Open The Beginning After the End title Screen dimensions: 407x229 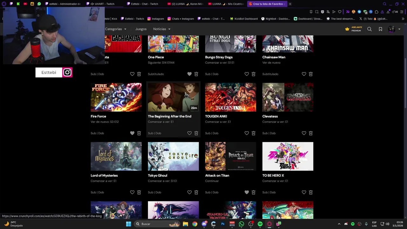[169, 116]
